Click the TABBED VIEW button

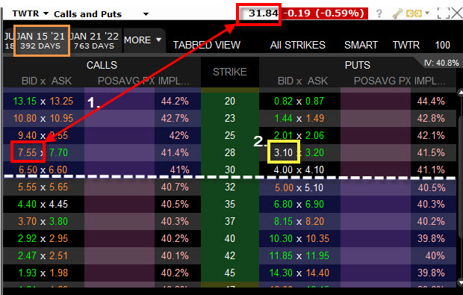click(207, 45)
